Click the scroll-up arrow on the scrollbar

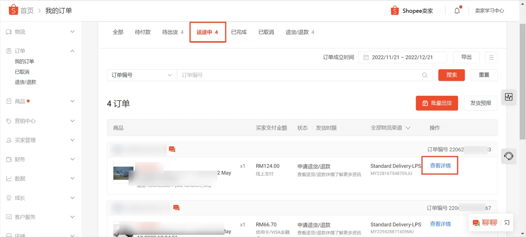coord(523,4)
